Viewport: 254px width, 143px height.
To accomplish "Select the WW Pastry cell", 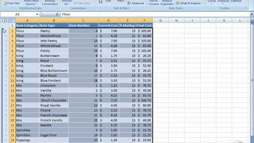I will [x=54, y=41].
